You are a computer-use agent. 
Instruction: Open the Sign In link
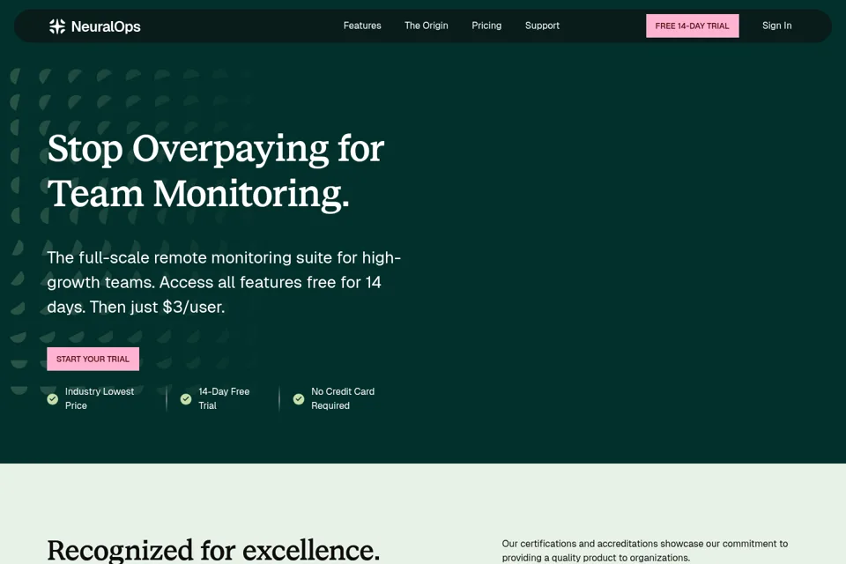coord(777,26)
